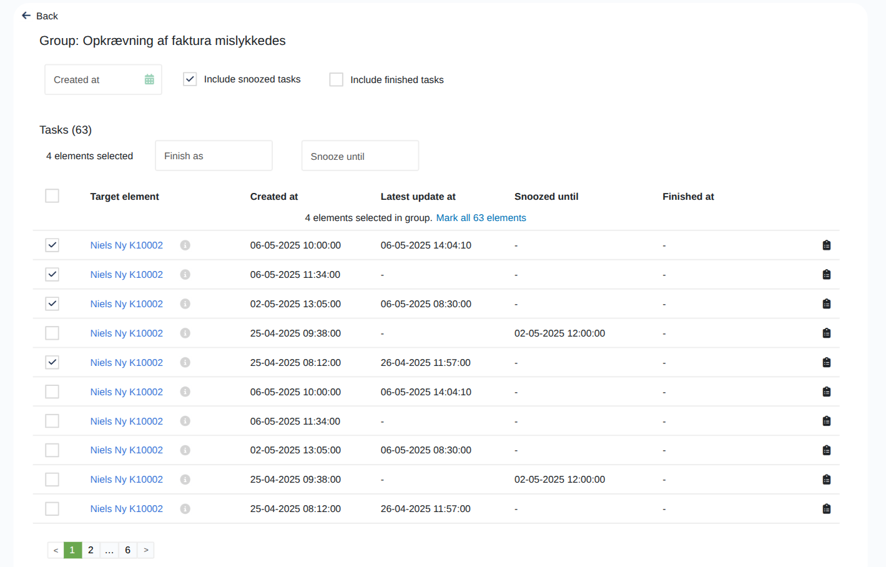This screenshot has width=886, height=567.
Task: Open the info icon beside the fifth task
Action: point(185,362)
